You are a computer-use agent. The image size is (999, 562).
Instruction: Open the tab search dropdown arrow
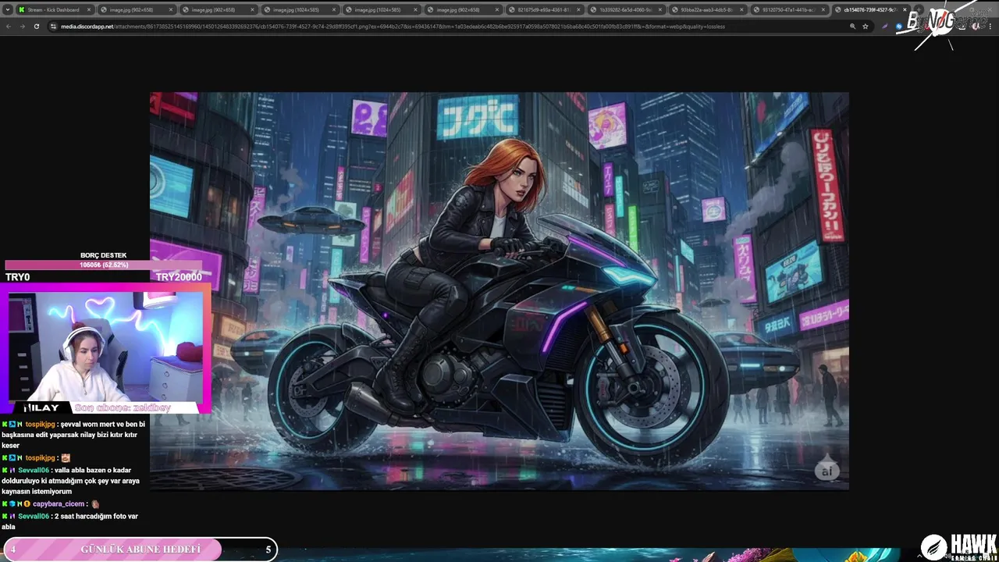(7, 10)
